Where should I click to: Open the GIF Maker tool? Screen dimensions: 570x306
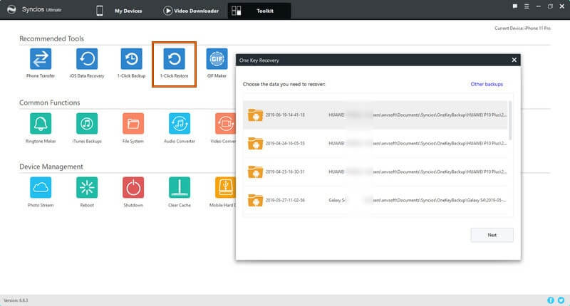click(x=217, y=59)
